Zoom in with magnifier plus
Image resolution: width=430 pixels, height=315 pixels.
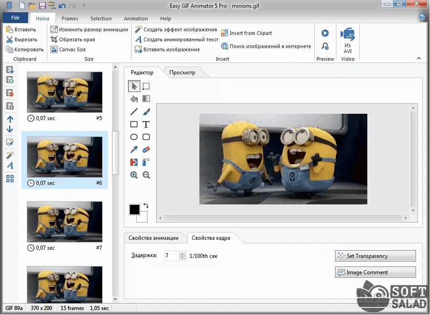[134, 175]
